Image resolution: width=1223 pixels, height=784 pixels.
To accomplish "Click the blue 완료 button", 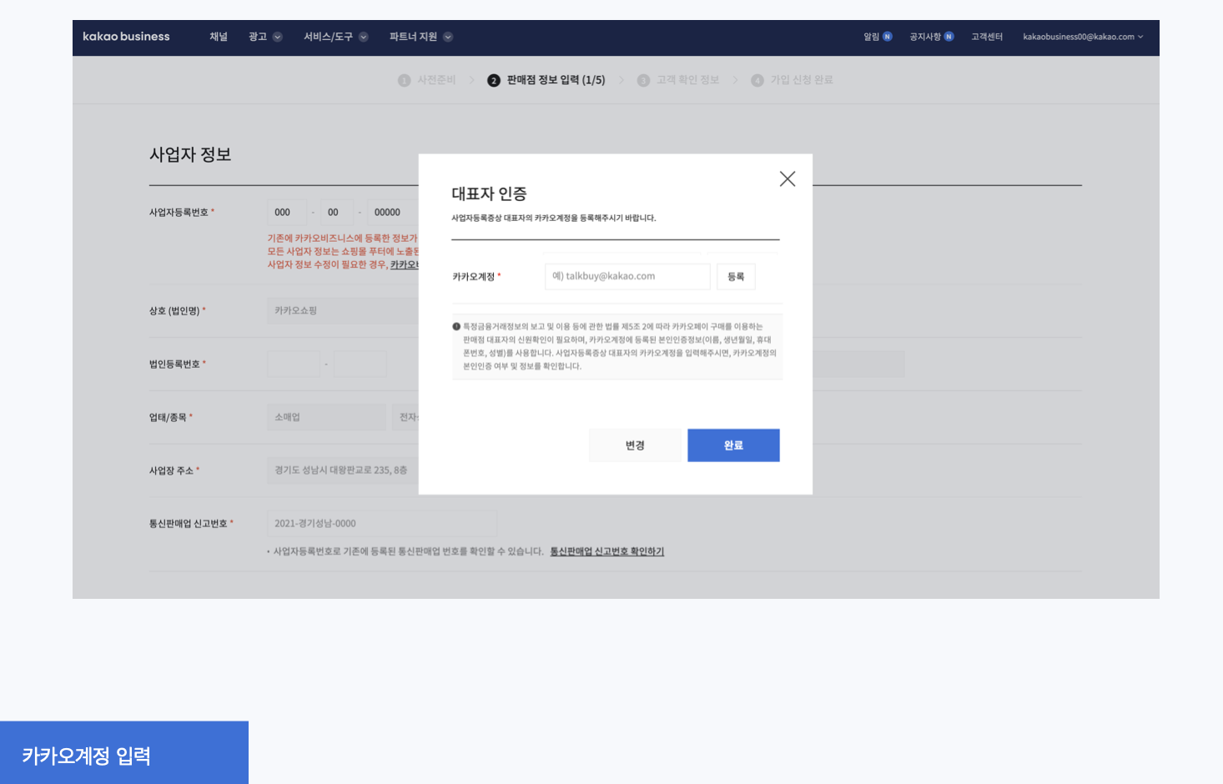I will point(733,445).
